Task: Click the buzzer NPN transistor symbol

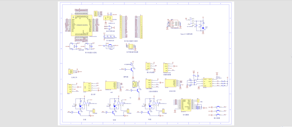Action: [132, 69]
